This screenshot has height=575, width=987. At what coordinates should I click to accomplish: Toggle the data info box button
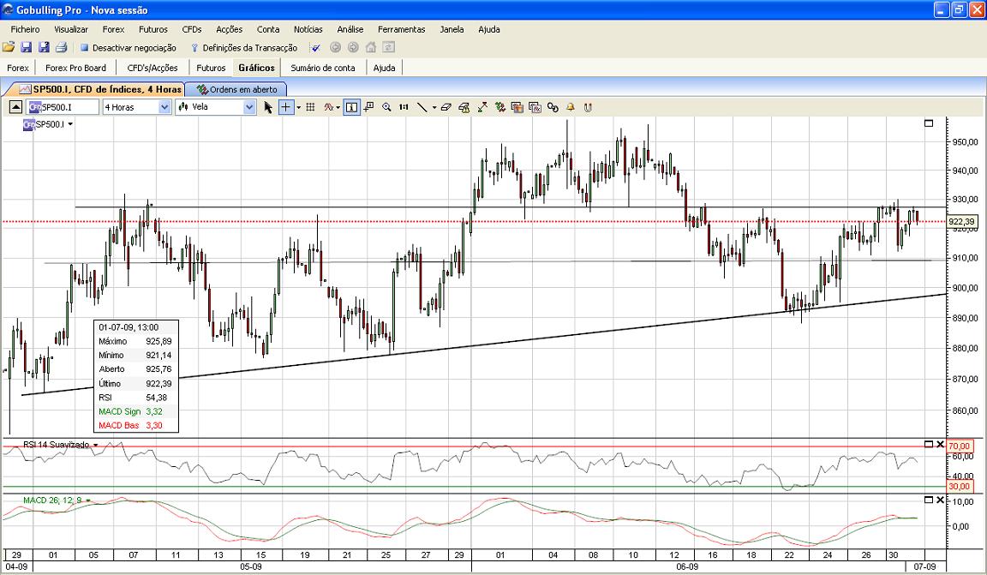tap(352, 107)
